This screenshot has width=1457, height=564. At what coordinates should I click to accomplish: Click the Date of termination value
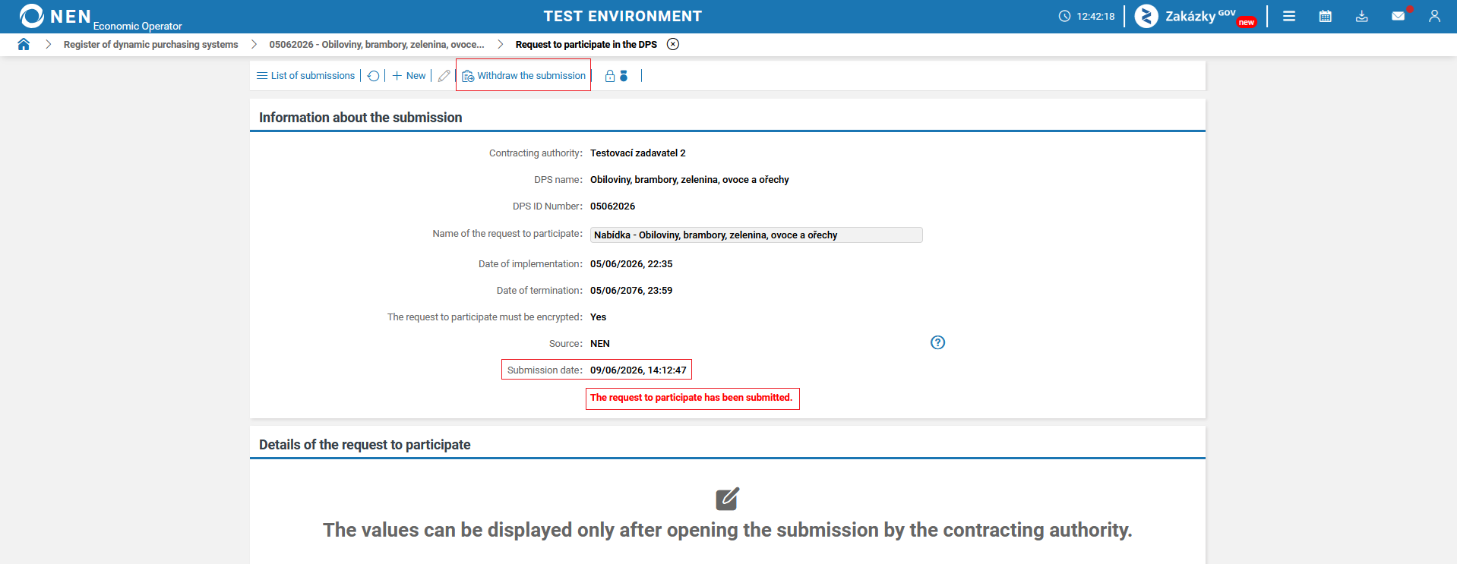point(631,291)
